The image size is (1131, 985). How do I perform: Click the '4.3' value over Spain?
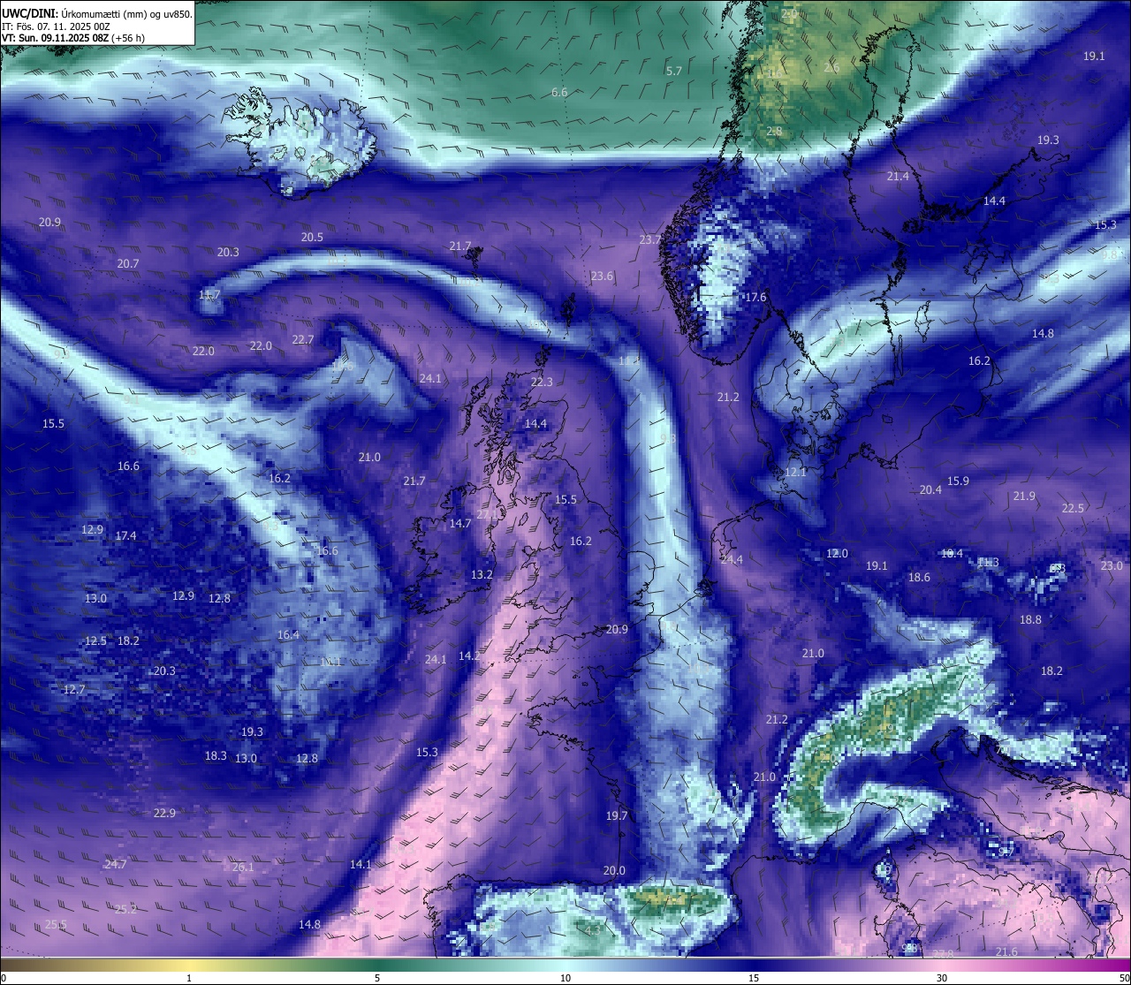tap(593, 929)
